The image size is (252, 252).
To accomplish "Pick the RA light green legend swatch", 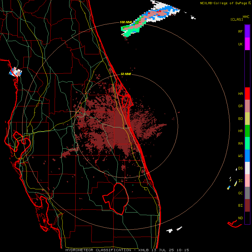I will pos(247,143).
